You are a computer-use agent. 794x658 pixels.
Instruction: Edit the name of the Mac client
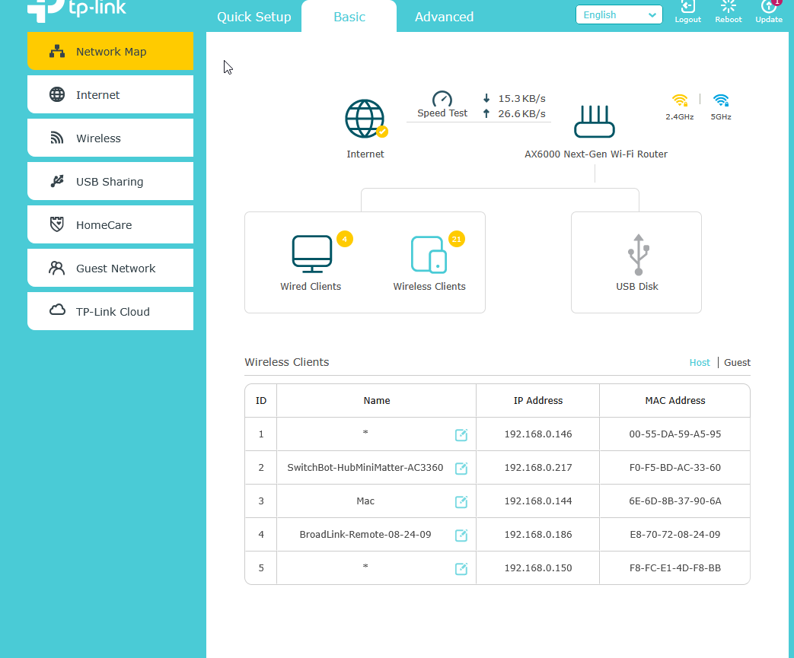point(461,502)
